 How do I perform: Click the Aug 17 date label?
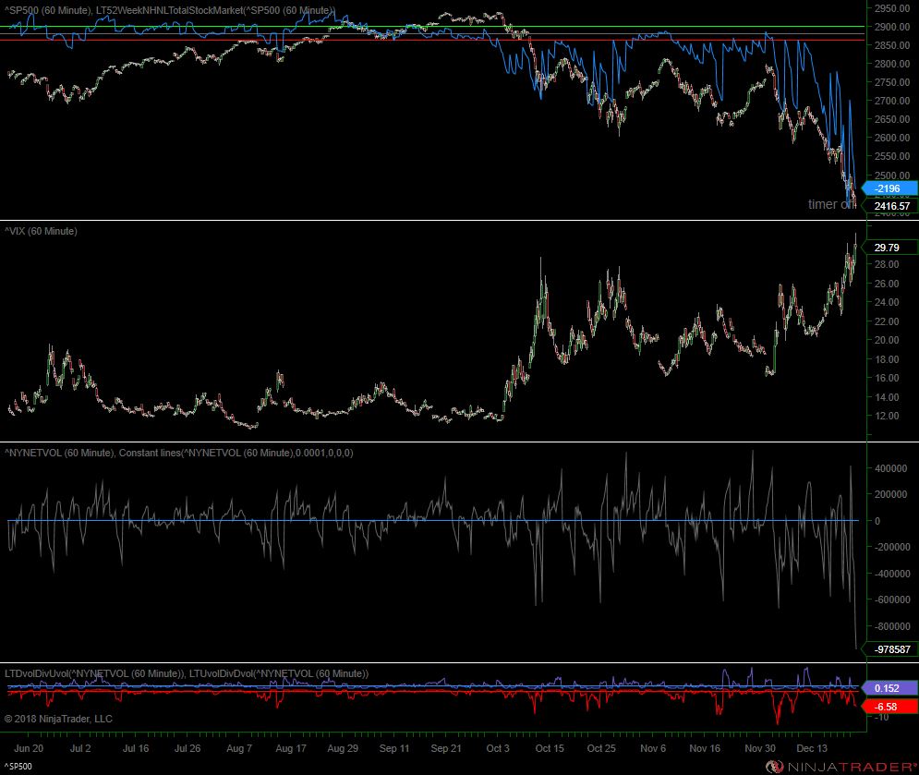click(291, 748)
